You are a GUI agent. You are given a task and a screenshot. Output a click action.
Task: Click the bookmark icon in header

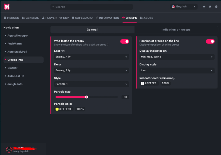pos(210,7)
